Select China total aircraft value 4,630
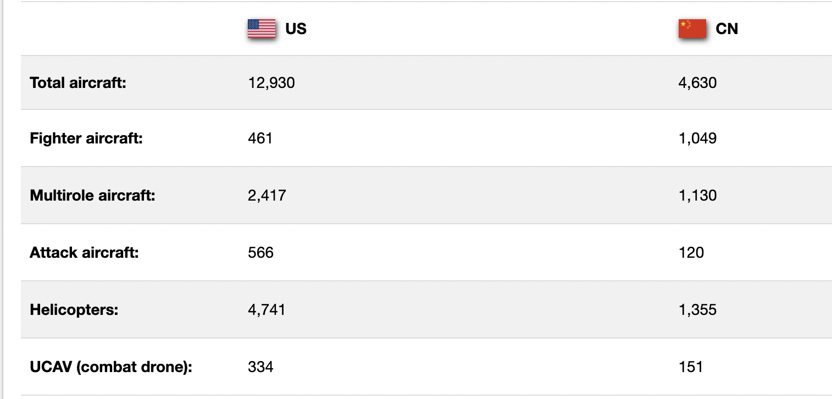Viewport: 832px width, 399px height. coord(698,83)
